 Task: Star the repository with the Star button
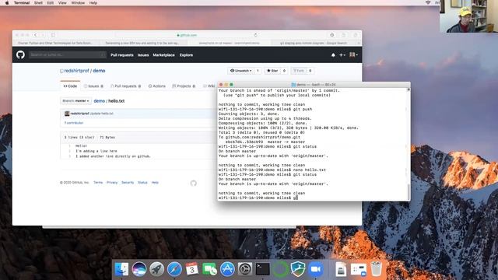click(272, 71)
